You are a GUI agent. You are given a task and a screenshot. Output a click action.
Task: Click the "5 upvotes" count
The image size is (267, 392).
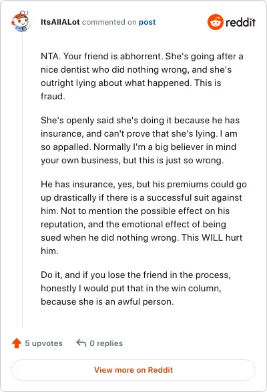pos(44,343)
